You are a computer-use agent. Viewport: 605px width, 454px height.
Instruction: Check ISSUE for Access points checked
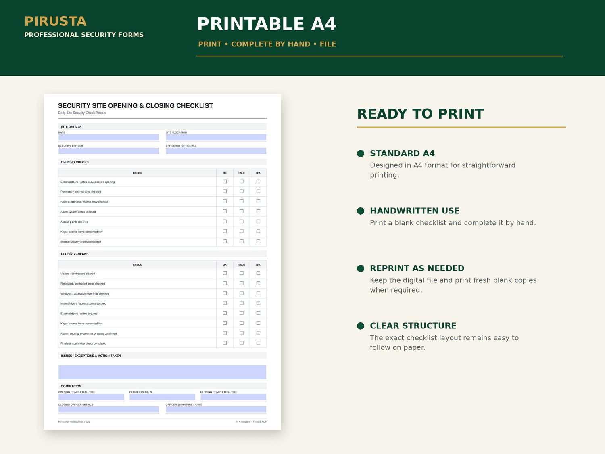pyautogui.click(x=242, y=221)
